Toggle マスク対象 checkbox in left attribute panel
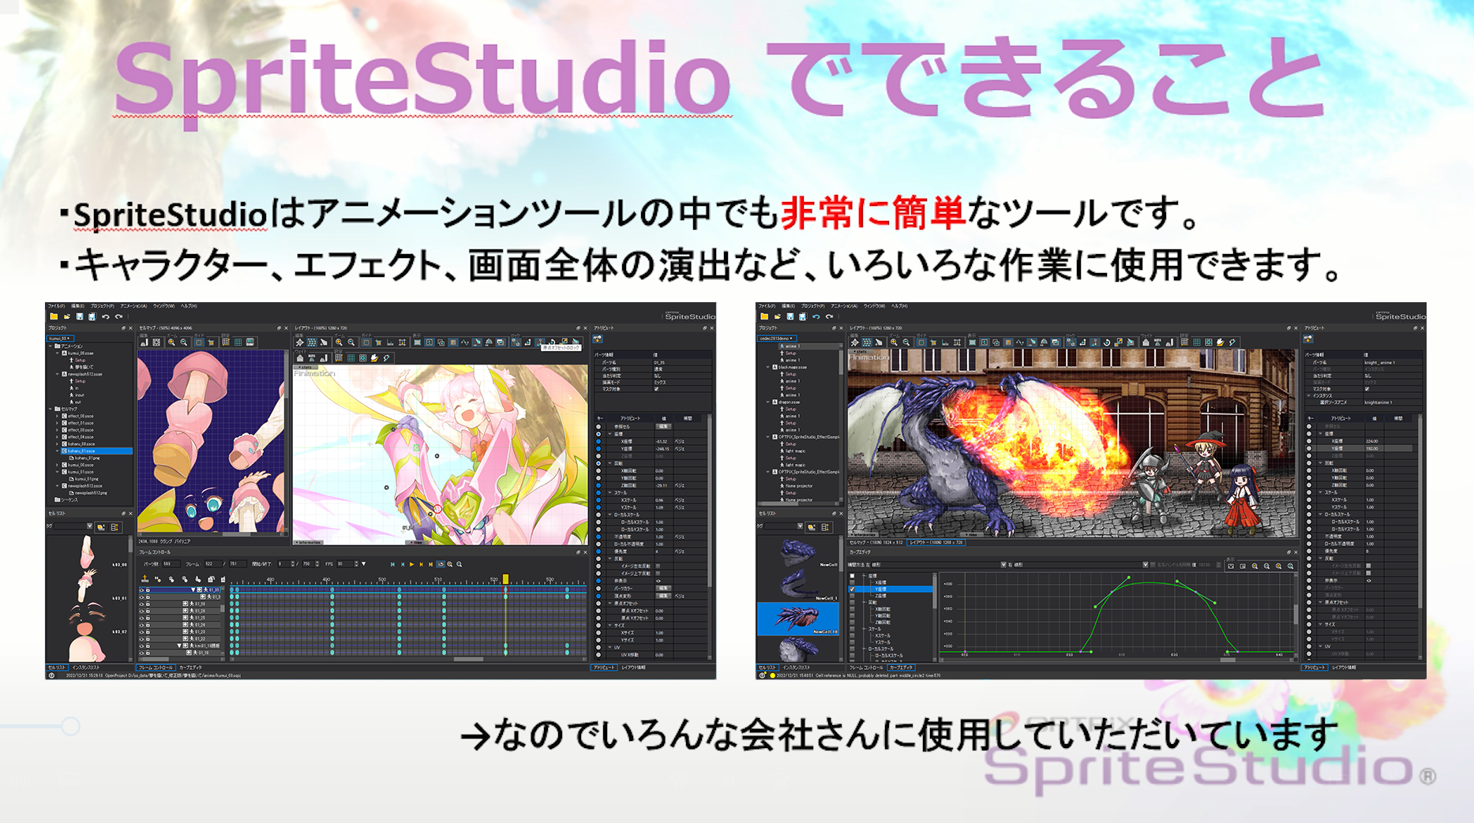Screen dimensions: 1474x823 click(x=656, y=389)
